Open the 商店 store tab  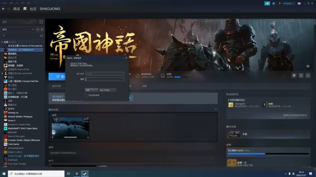pyautogui.click(x=17, y=9)
